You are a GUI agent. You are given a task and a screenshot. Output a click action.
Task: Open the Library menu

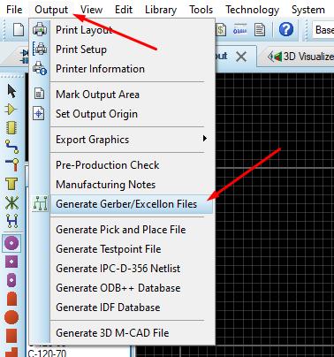tap(161, 10)
